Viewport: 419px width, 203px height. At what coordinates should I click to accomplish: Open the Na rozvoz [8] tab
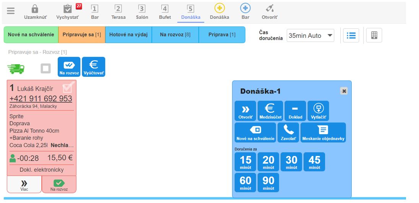[175, 35]
